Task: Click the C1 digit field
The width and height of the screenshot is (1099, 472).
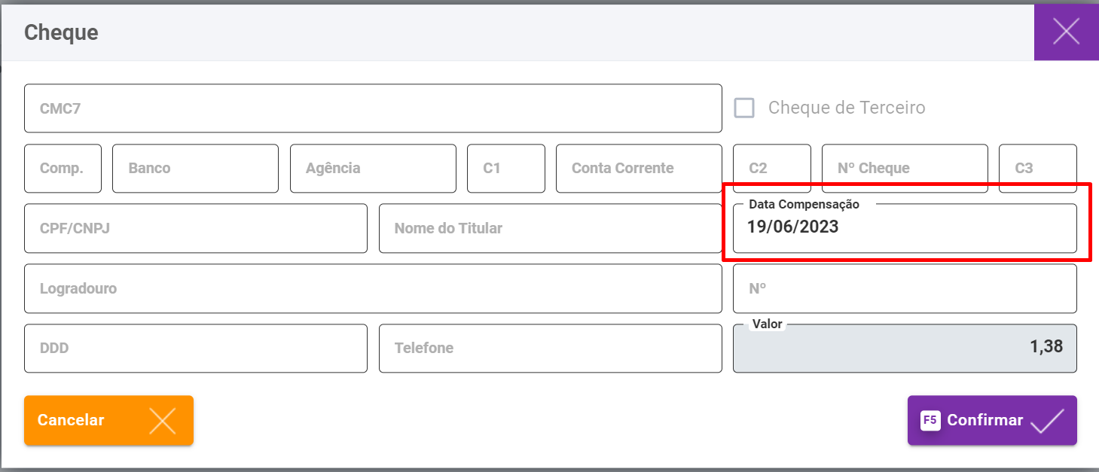Action: click(505, 169)
